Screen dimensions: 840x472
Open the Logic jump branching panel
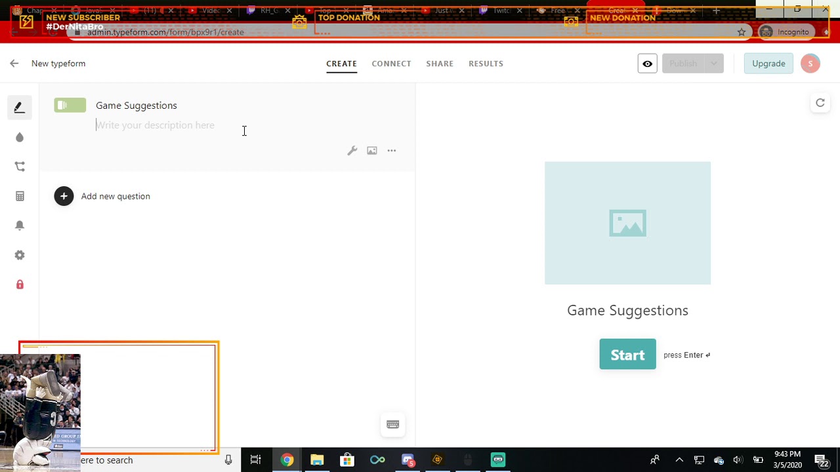coord(20,167)
